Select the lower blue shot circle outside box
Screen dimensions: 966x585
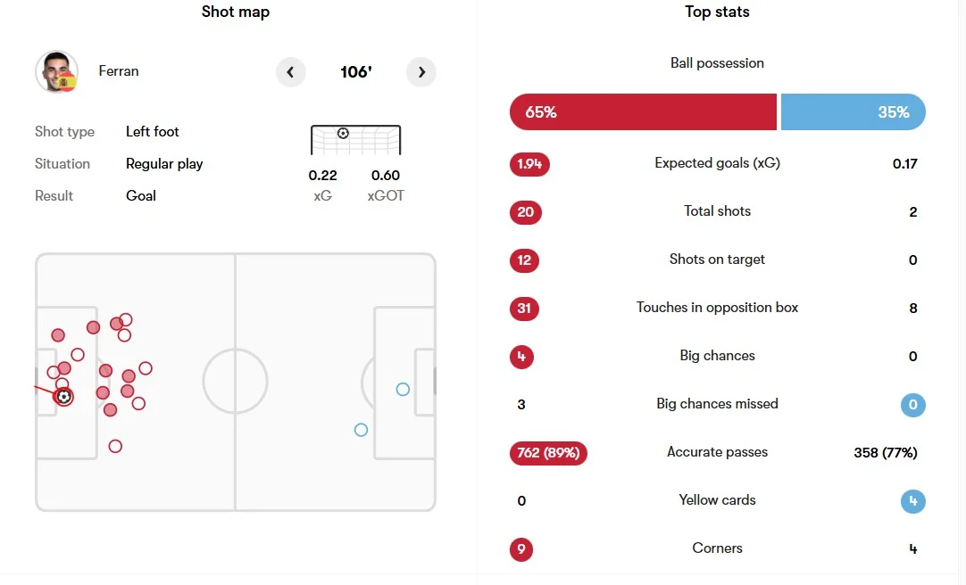click(x=361, y=430)
